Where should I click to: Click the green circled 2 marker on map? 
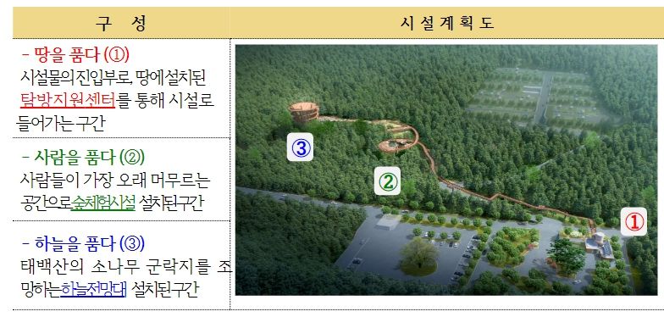pos(387,181)
